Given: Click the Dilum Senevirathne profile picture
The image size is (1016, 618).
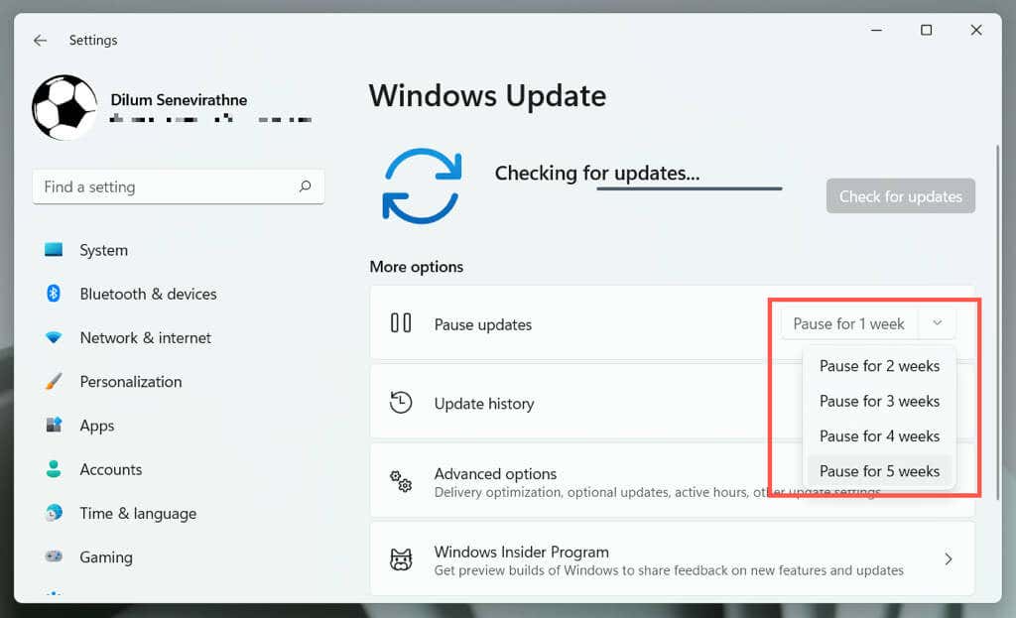Looking at the screenshot, I should point(63,107).
